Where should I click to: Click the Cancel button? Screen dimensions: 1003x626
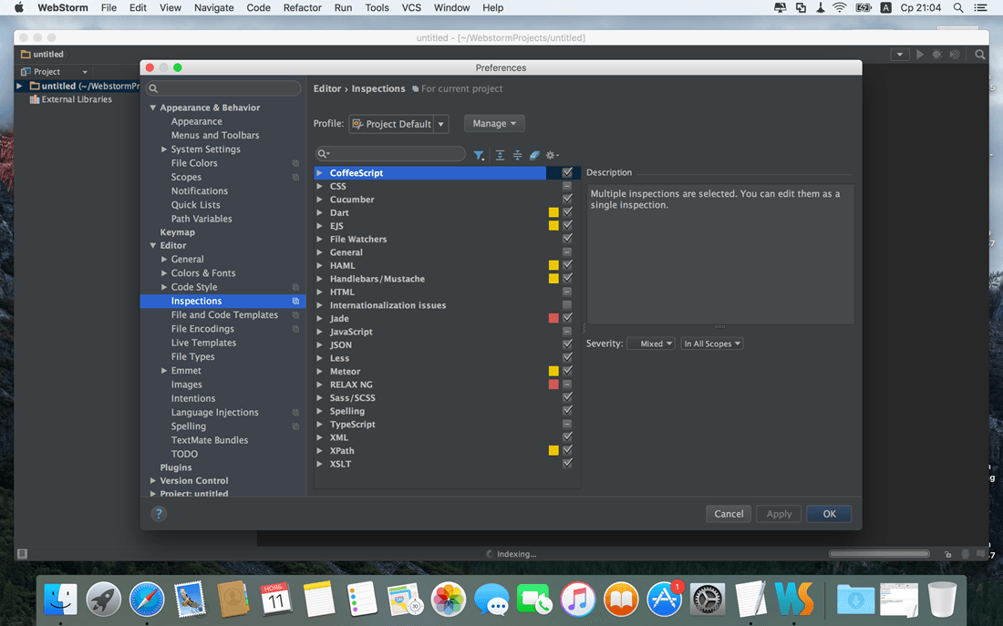tap(729, 513)
